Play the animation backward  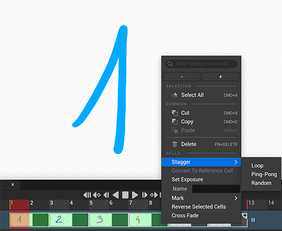tap(115, 195)
